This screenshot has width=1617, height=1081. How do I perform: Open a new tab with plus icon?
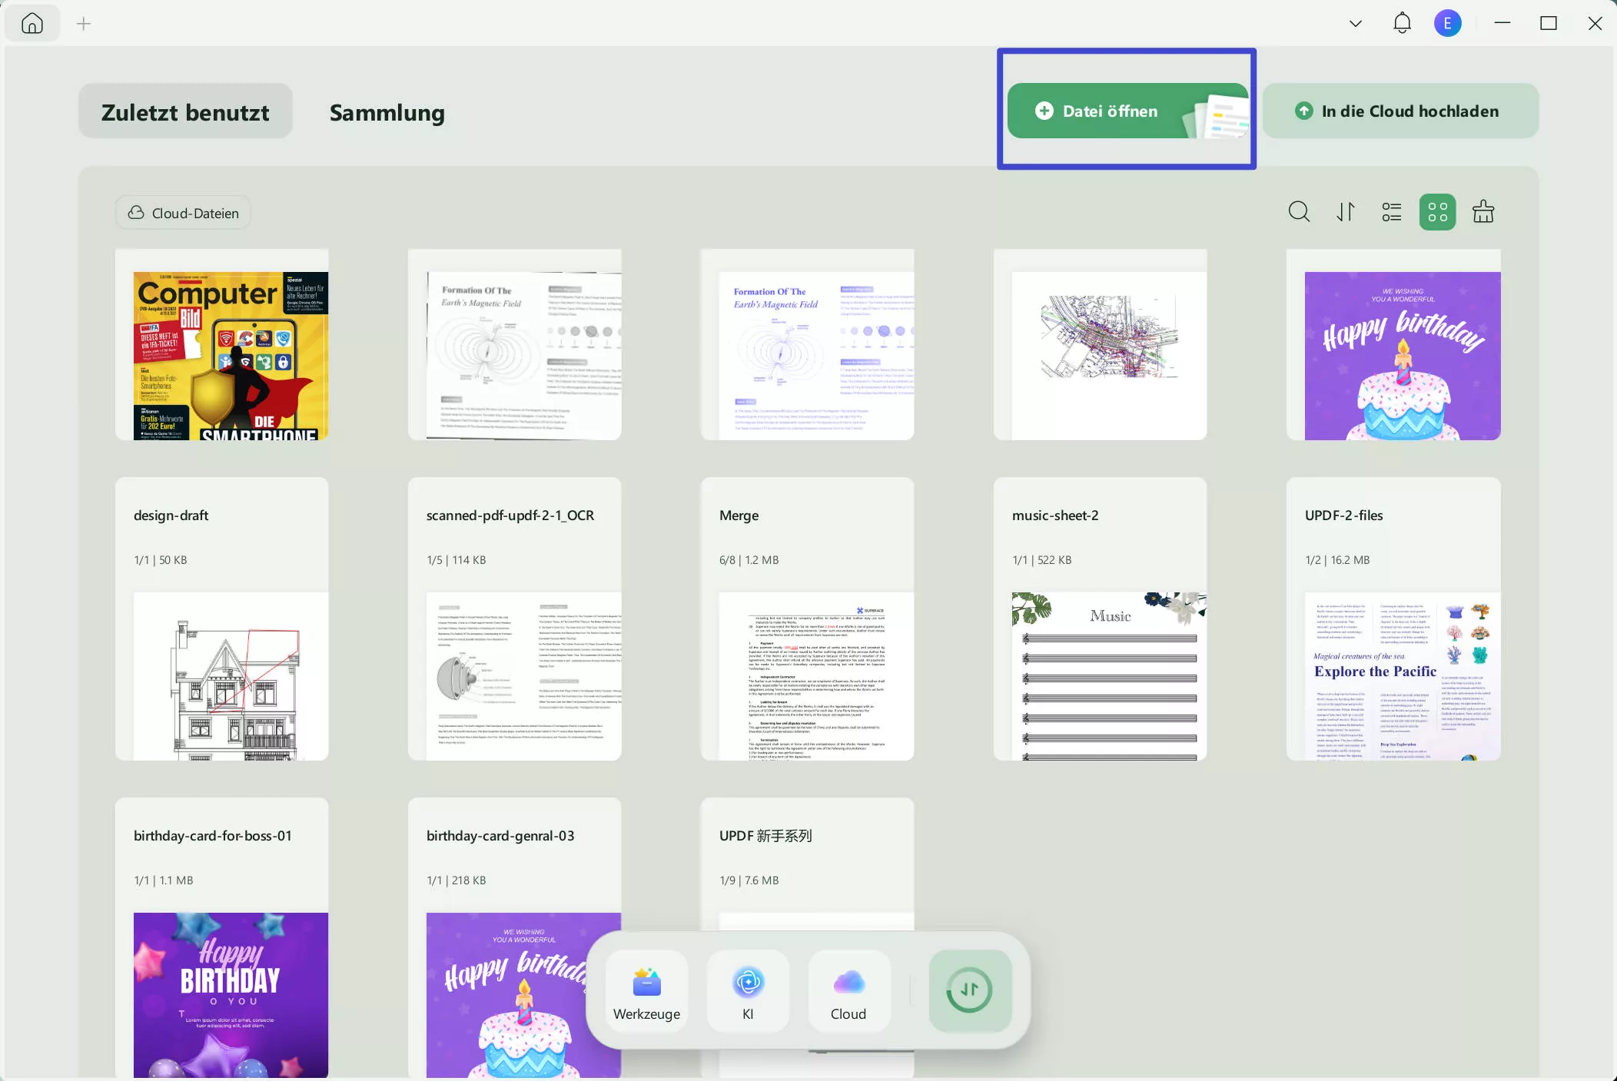click(x=84, y=24)
